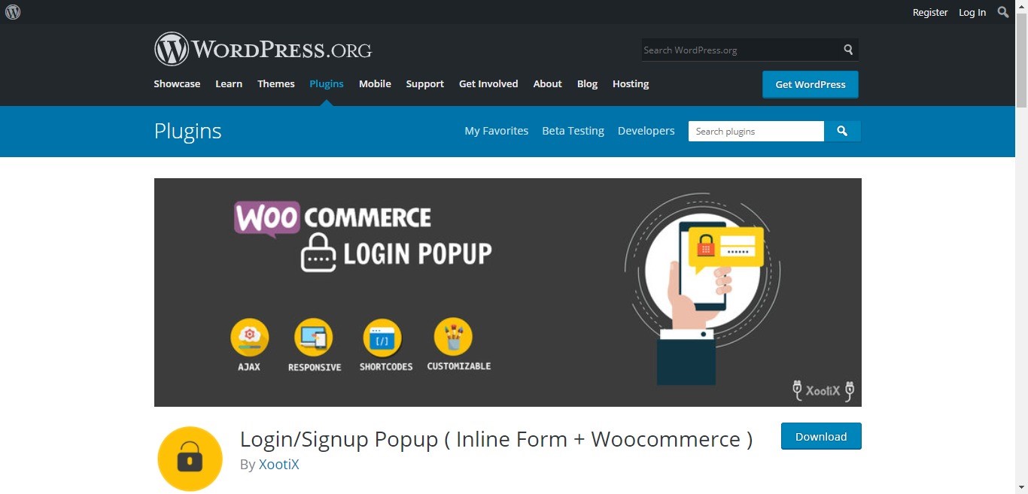Click the Get WordPress button
Screen dimensions: 1028x494
click(x=811, y=84)
